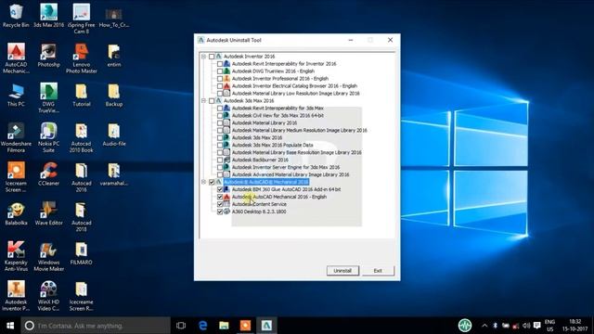Image resolution: width=594 pixels, height=334 pixels.
Task: Open Wondershare Filmora desktop shortcut
Action: click(16, 138)
